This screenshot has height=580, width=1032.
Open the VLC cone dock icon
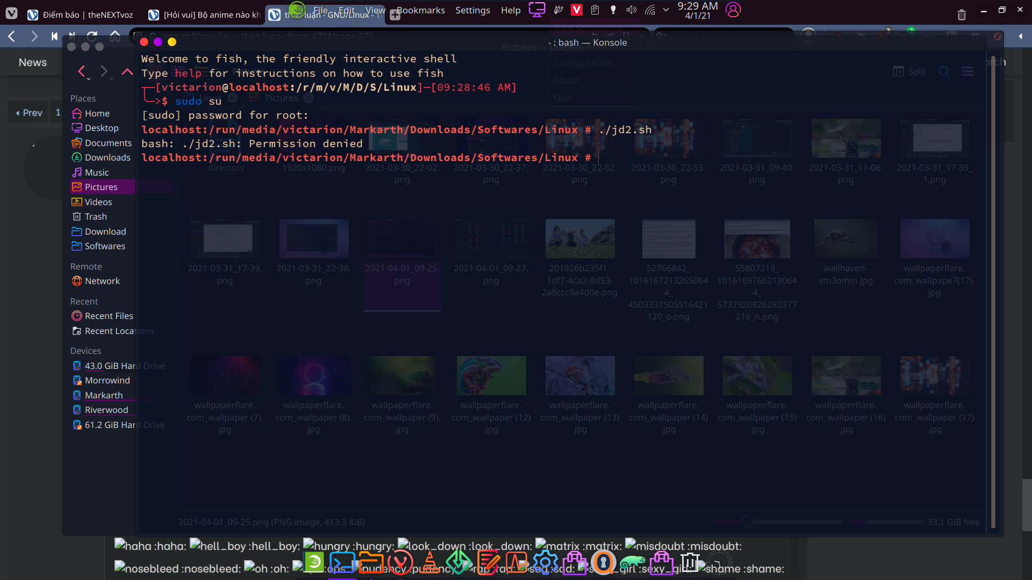pyautogui.click(x=429, y=562)
